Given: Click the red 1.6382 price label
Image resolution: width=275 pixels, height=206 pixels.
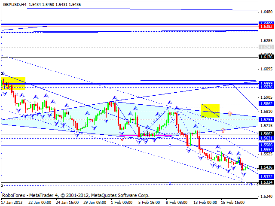Looking at the screenshot, I should [x=266, y=27].
